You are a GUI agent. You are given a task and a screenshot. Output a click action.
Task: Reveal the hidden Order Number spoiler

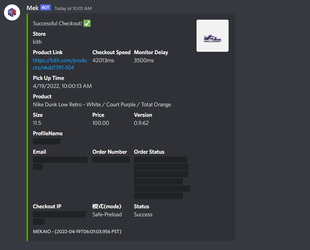coord(111,160)
